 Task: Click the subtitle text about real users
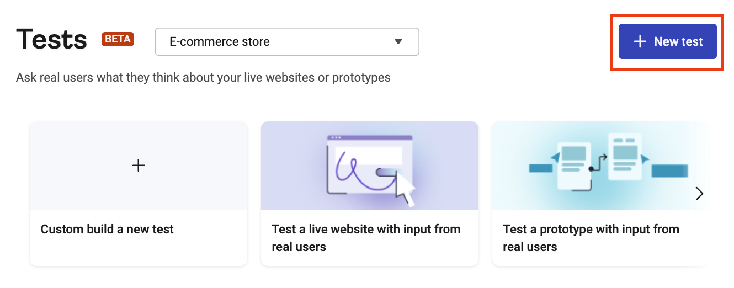pos(203,77)
